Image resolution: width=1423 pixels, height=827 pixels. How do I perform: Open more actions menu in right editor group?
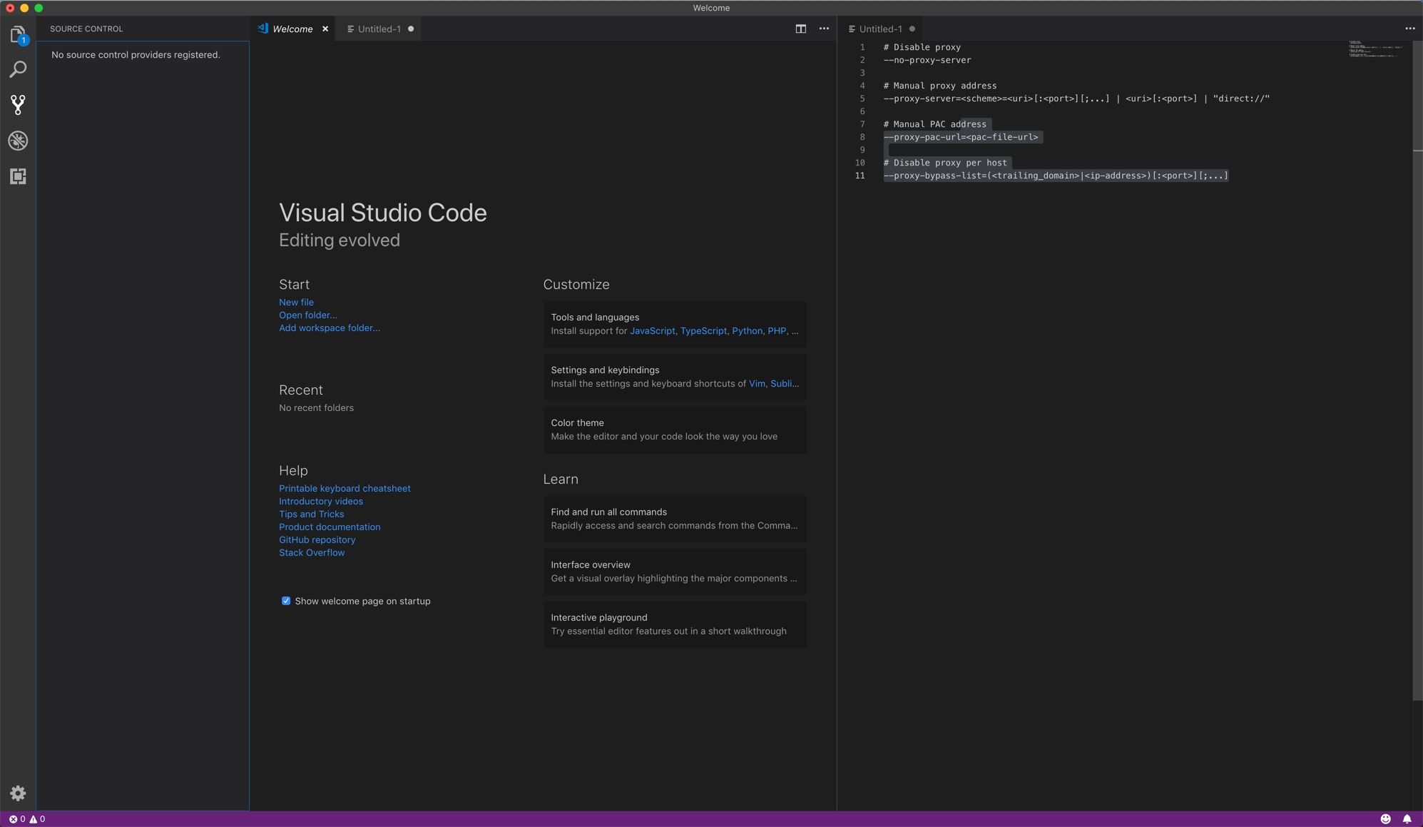pyautogui.click(x=1410, y=29)
